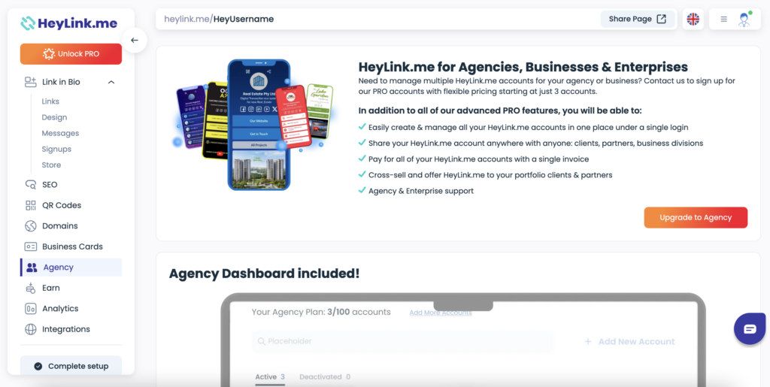770x387 pixels.
Task: Open the Signups submenu item
Action: point(56,149)
